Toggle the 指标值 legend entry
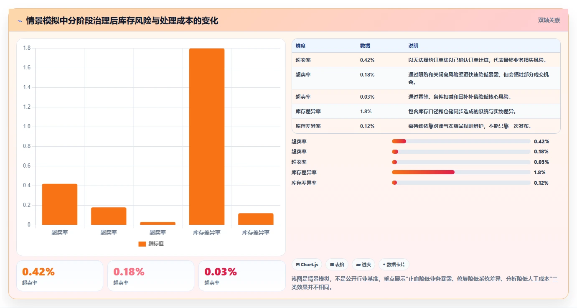 (151, 244)
